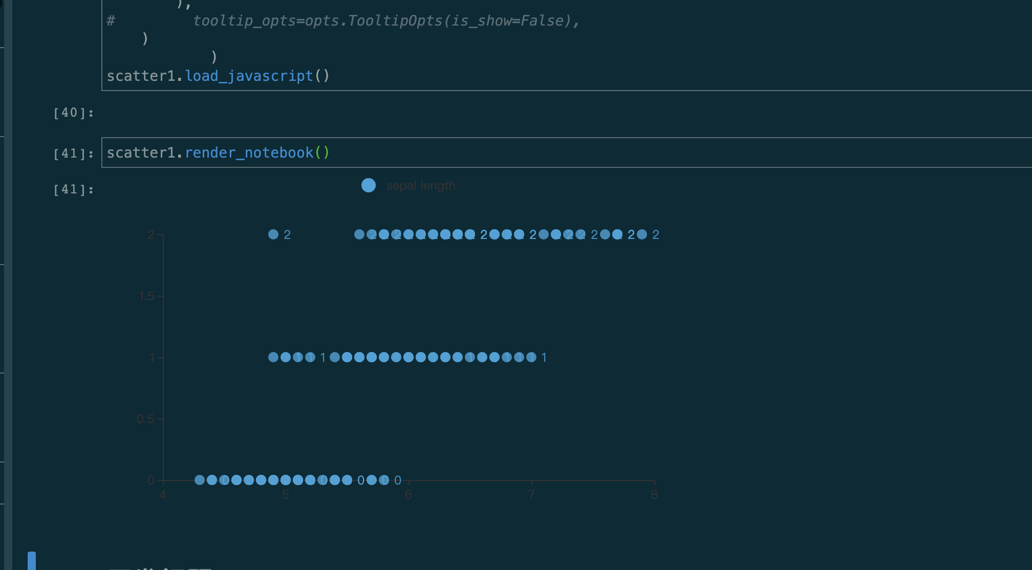Select the last data point on the bottom row
The image size is (1032, 570).
click(x=383, y=480)
